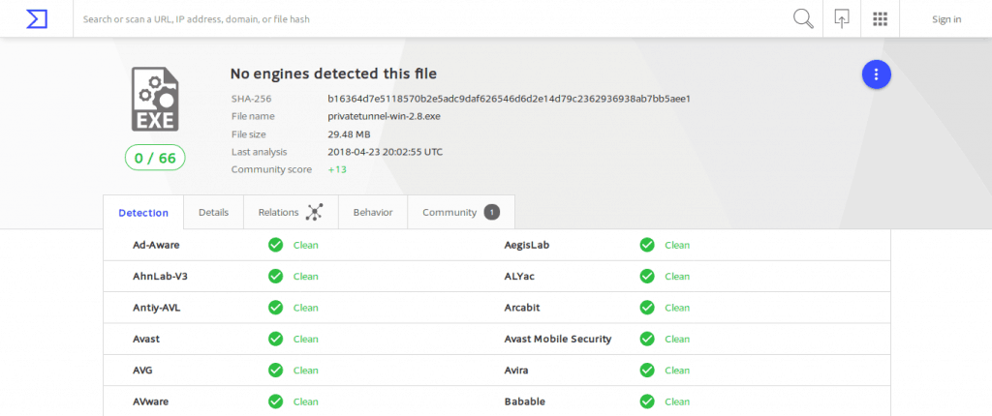Screen dimensions: 992x416
Task: Click the Sign in link
Action: (x=946, y=19)
